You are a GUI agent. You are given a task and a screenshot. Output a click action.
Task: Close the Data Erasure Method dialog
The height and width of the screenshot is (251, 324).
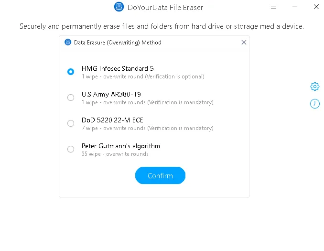[244, 43]
